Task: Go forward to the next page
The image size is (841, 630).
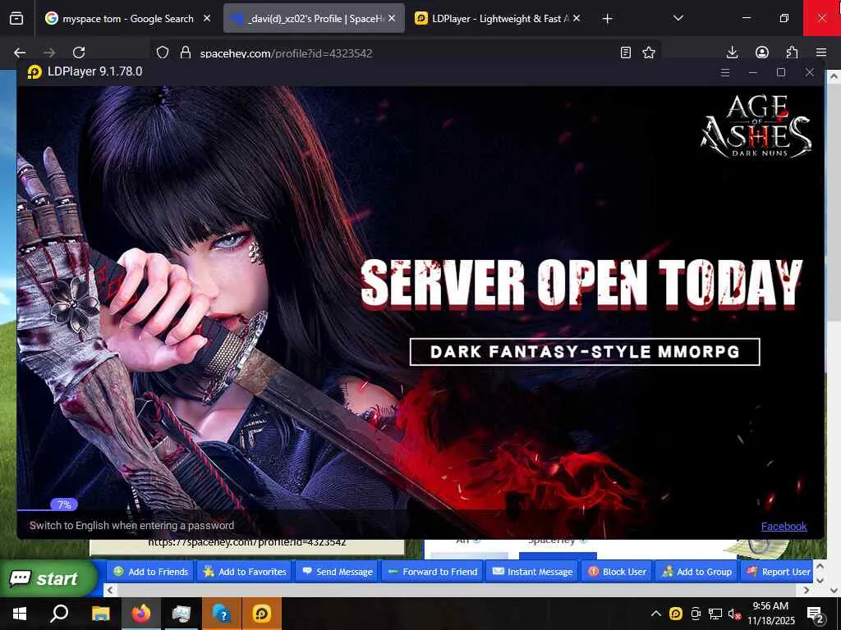Action: coord(49,52)
